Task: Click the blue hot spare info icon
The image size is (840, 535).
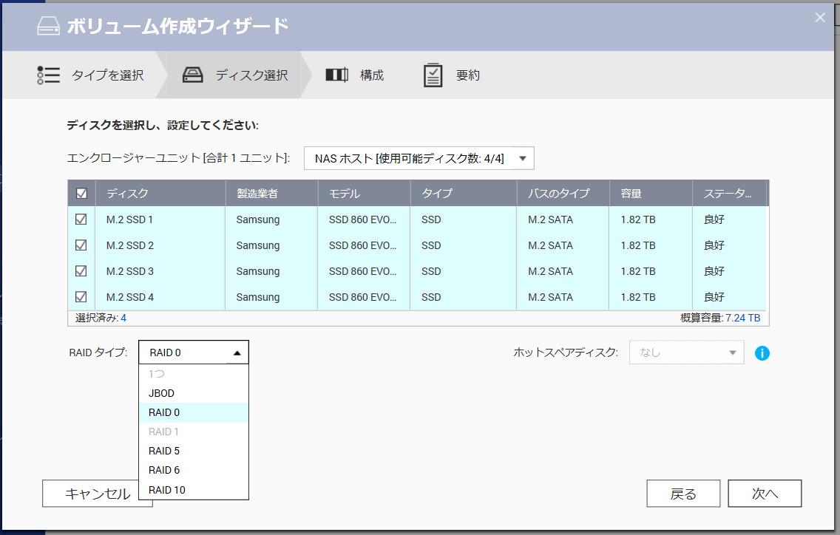Action: click(762, 353)
